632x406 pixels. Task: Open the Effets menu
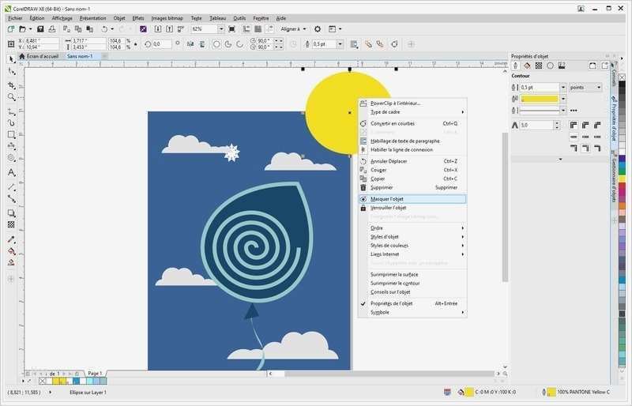138,17
